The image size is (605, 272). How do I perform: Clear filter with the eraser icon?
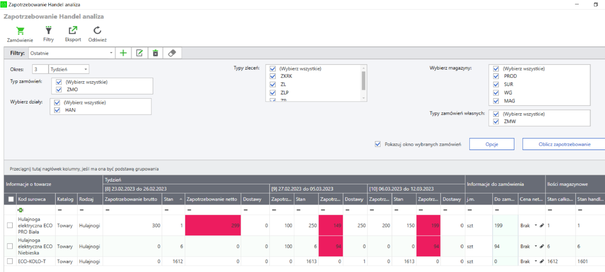click(172, 53)
